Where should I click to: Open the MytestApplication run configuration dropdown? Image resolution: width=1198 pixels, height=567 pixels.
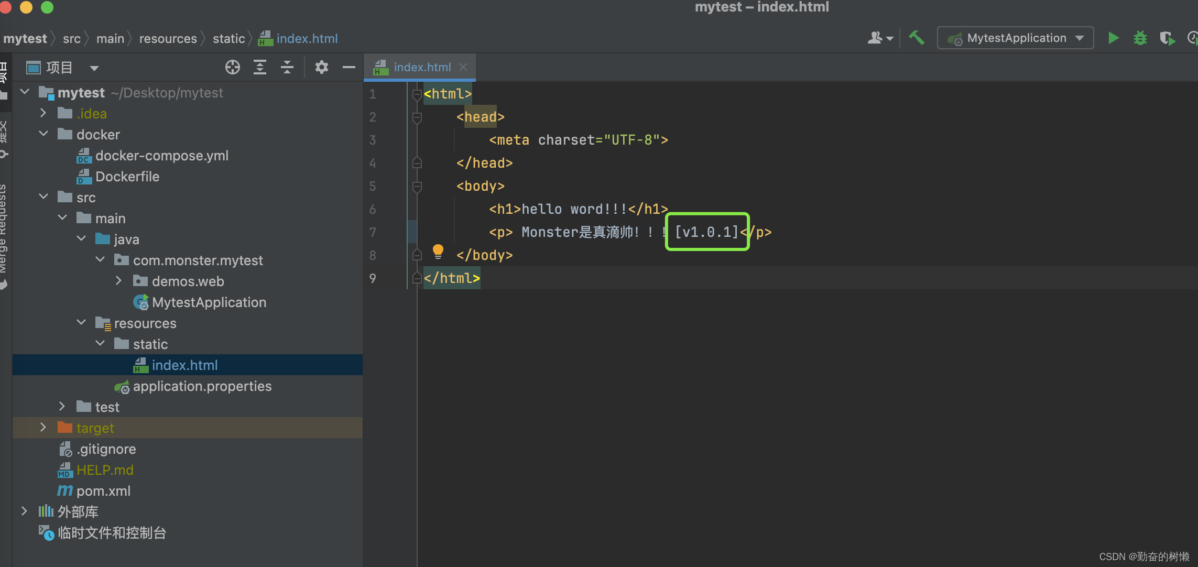pos(1015,38)
